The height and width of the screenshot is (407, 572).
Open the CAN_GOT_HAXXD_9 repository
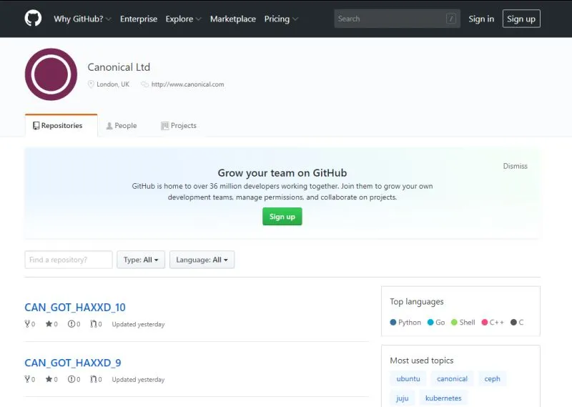pos(73,363)
